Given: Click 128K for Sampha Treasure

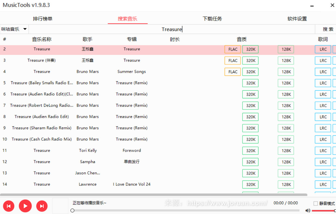Looking at the screenshot, I should (x=286, y=162).
